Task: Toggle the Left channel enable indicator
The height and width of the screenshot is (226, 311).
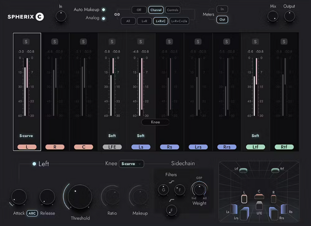Action: [x=34, y=164]
